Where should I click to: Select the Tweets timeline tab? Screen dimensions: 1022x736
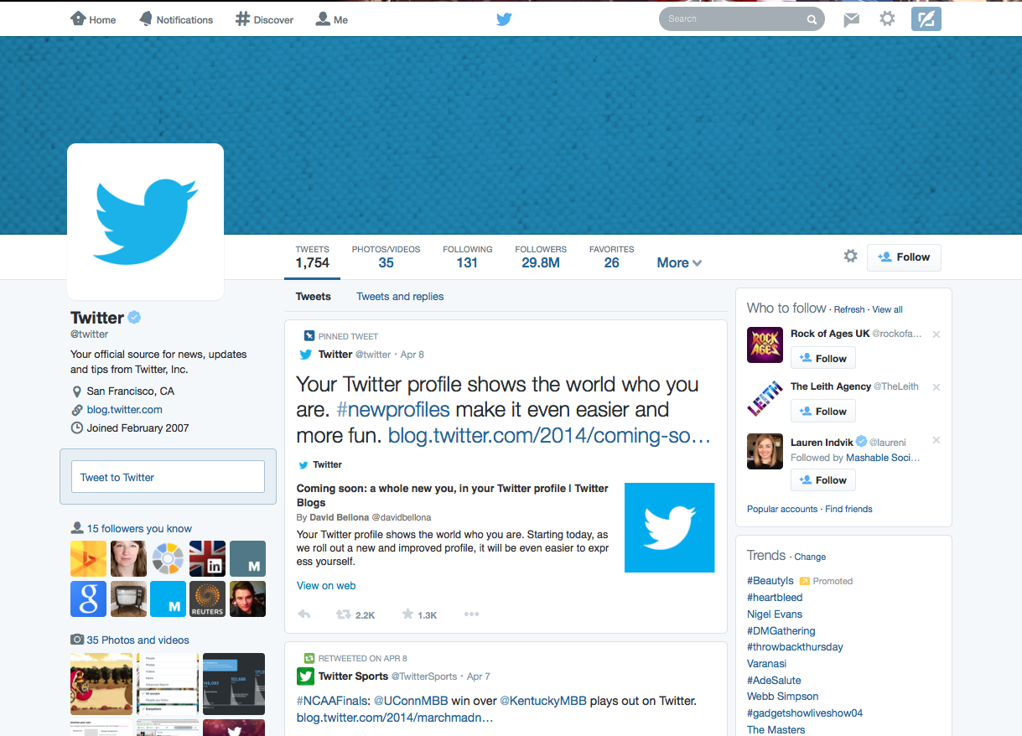314,296
